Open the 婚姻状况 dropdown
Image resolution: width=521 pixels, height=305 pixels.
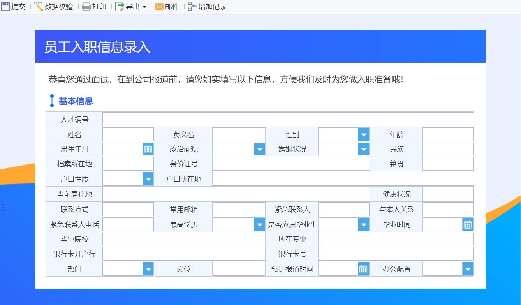[364, 149]
